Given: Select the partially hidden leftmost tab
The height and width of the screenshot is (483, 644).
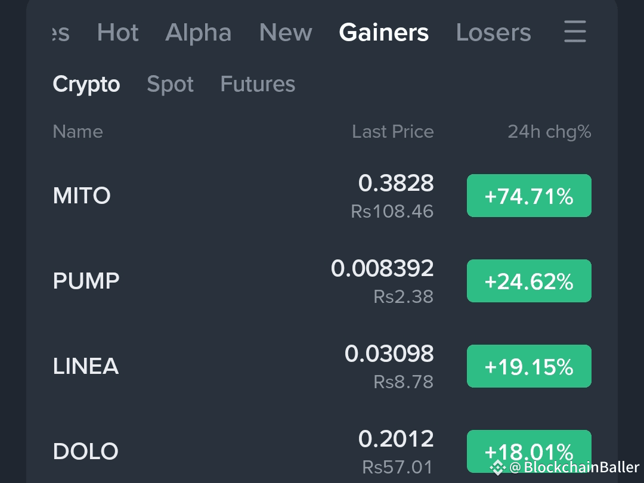Looking at the screenshot, I should pos(61,33).
